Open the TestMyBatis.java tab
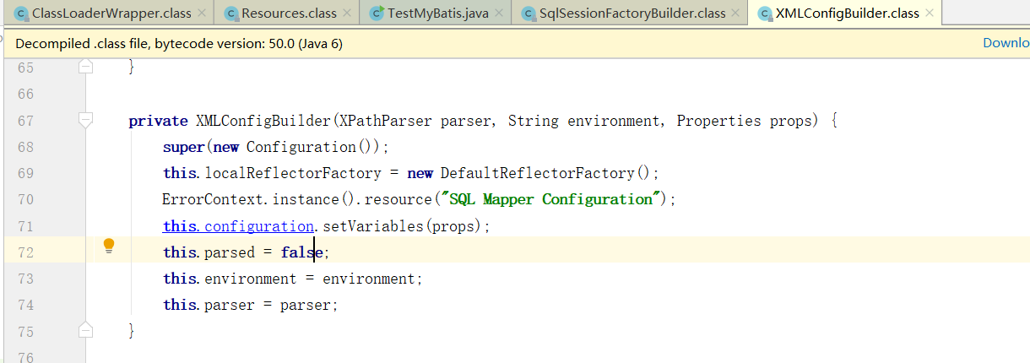1030x363 pixels. pos(436,14)
